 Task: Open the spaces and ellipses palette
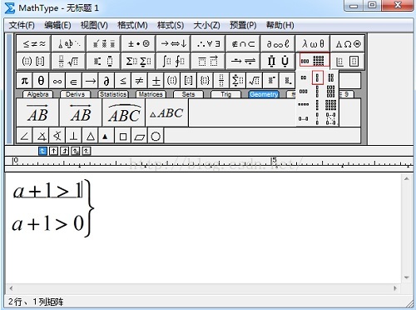point(69,43)
